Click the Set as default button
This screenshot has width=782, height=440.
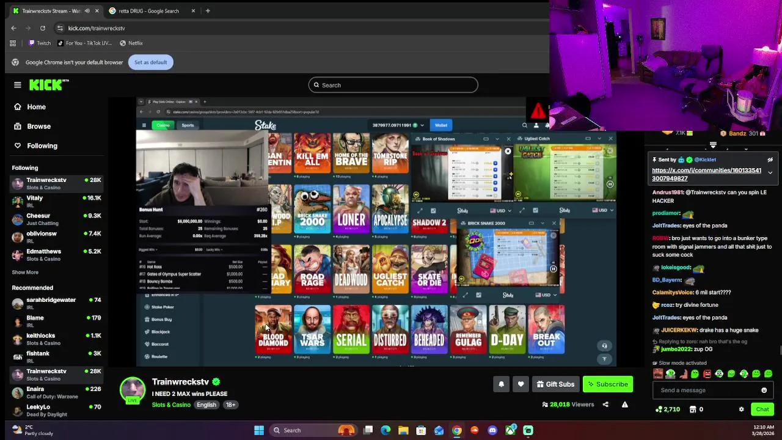coord(150,62)
